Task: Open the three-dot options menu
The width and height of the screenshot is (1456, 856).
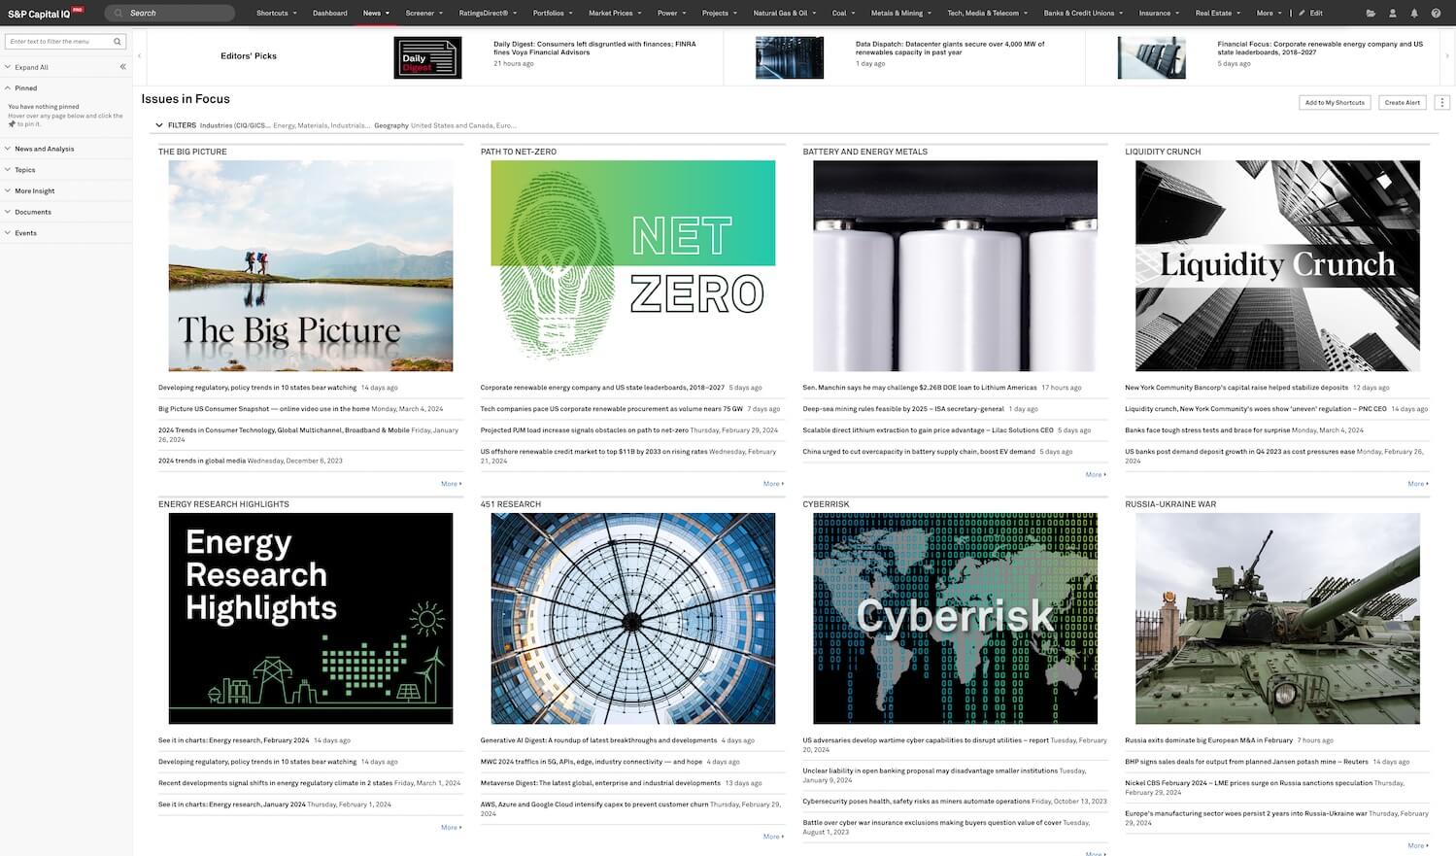Action: coord(1442,102)
